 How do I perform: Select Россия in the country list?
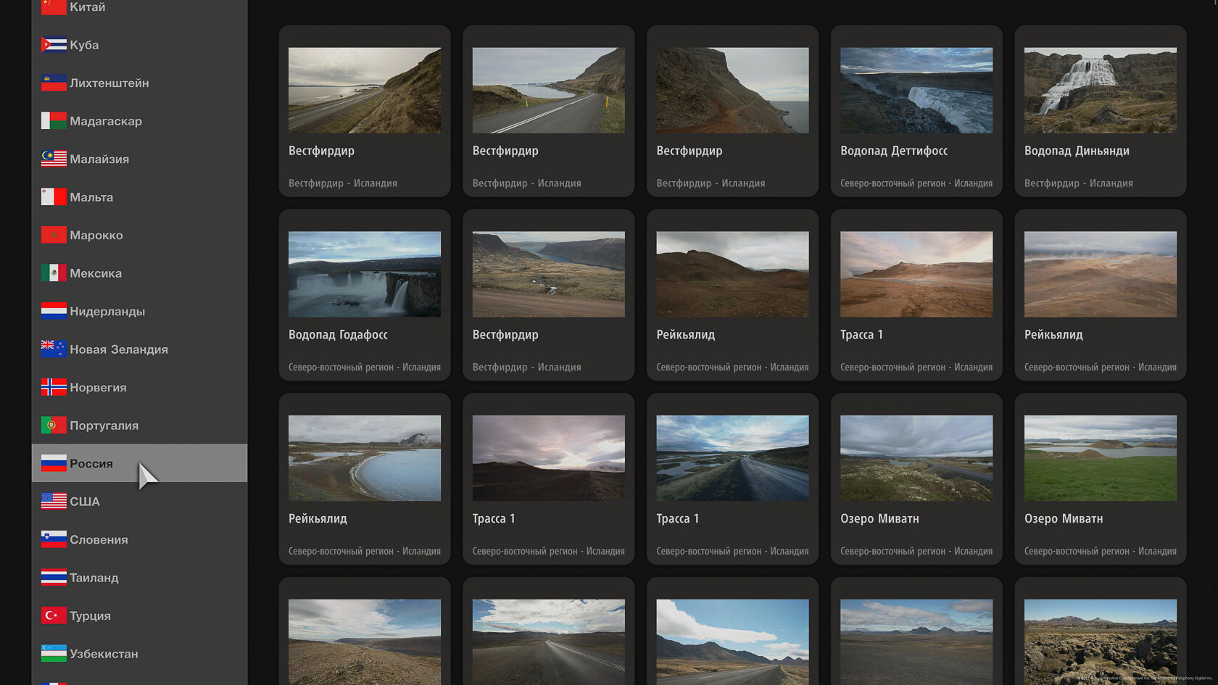pyautogui.click(x=139, y=463)
